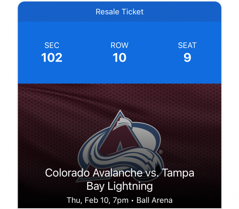
Task: Click the ROW label
Action: point(119,45)
